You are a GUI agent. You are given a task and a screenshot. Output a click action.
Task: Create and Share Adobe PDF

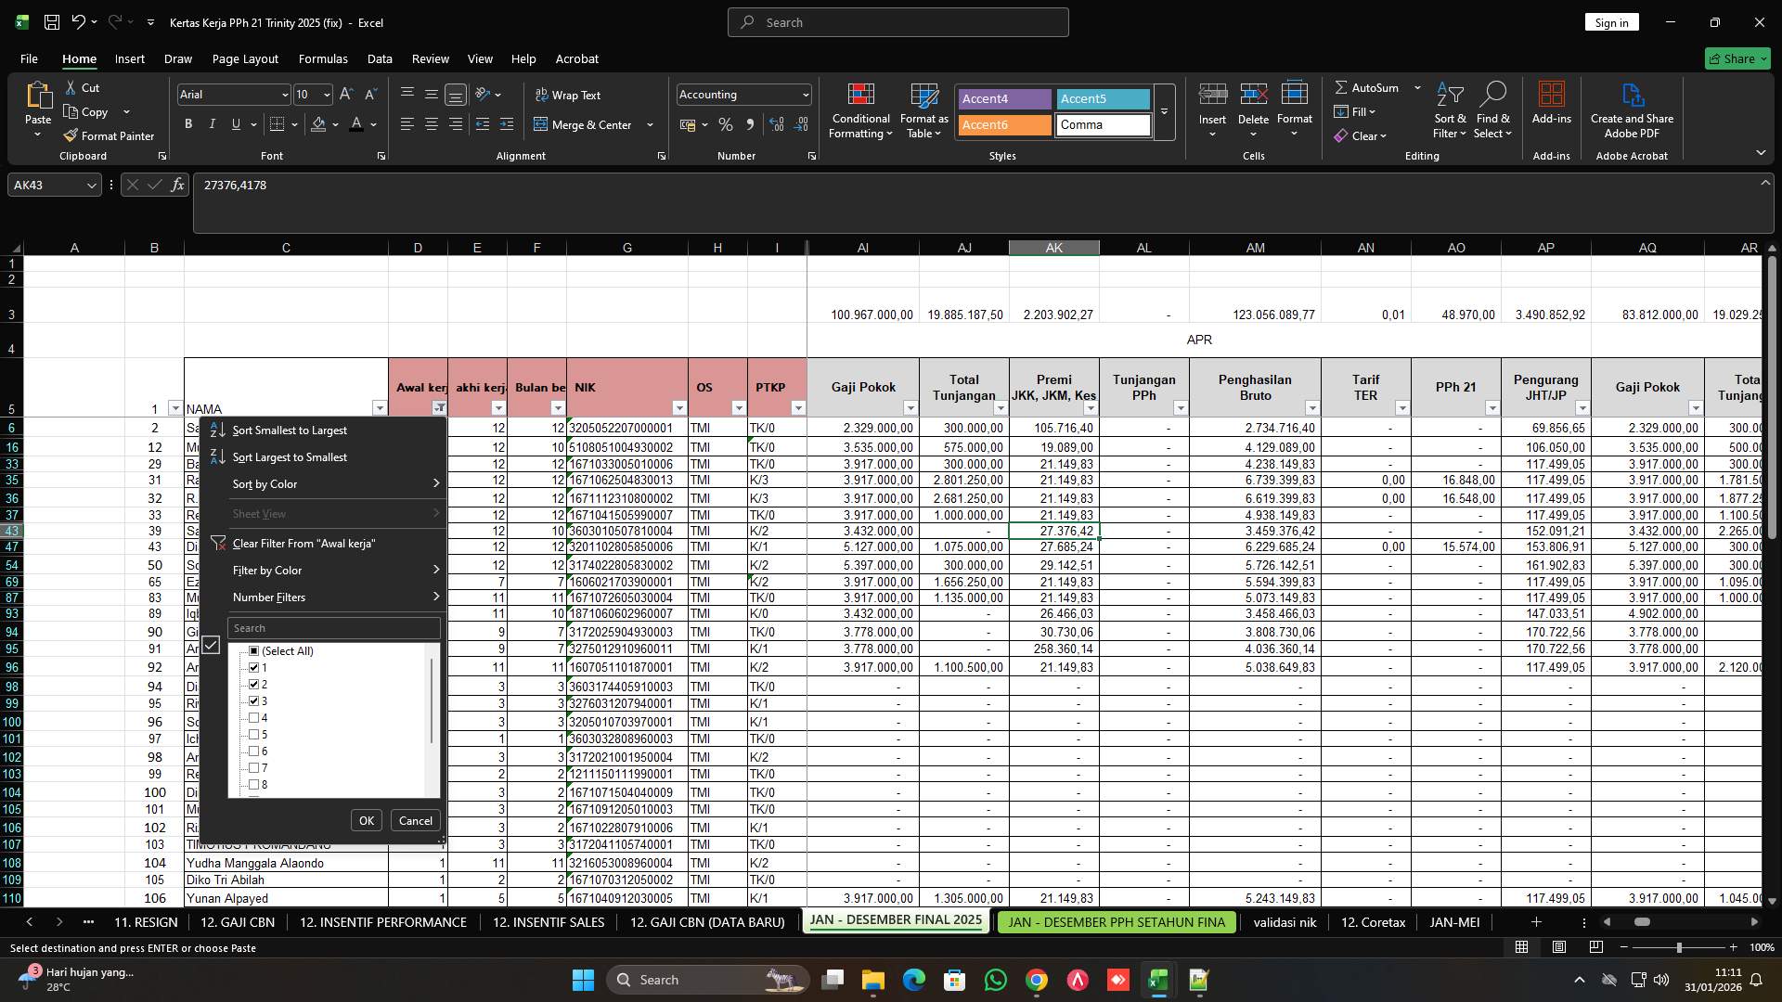pos(1632,110)
